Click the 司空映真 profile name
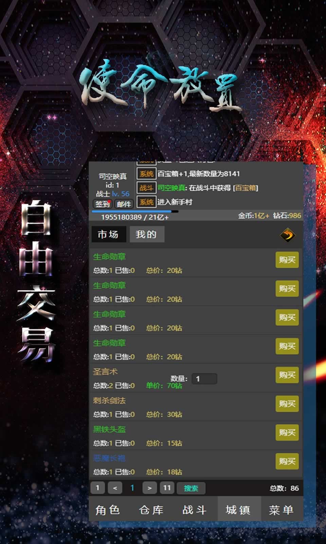 pos(113,176)
